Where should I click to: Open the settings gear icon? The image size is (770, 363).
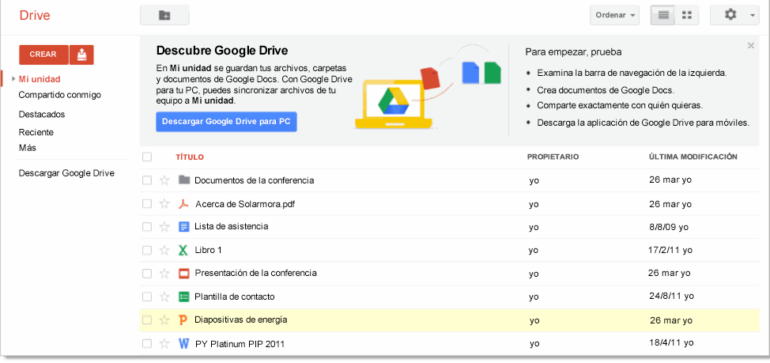click(x=730, y=15)
